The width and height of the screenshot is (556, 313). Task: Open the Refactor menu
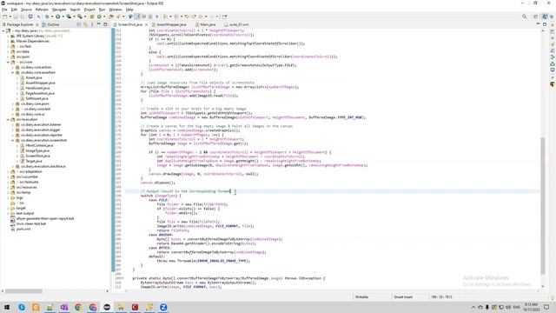(42, 10)
